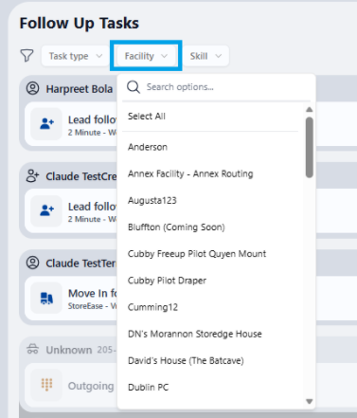
Task: Click lead icon under Harpreet Bola
Action: 46,124
